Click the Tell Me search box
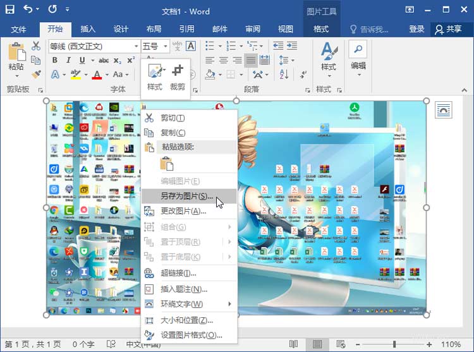The width and height of the screenshot is (474, 352). click(370, 29)
